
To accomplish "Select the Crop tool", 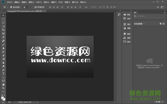I will click(x=3, y=30).
